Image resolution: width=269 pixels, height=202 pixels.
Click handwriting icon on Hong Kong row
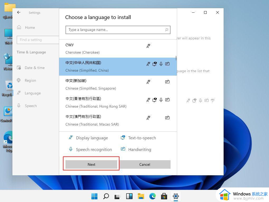167,100
